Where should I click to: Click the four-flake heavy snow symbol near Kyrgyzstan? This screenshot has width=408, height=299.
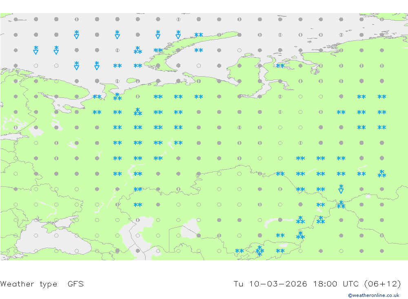[259, 250]
